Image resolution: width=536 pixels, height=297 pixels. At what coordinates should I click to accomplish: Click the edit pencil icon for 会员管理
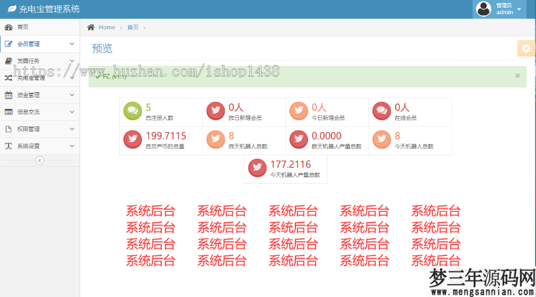(8, 44)
